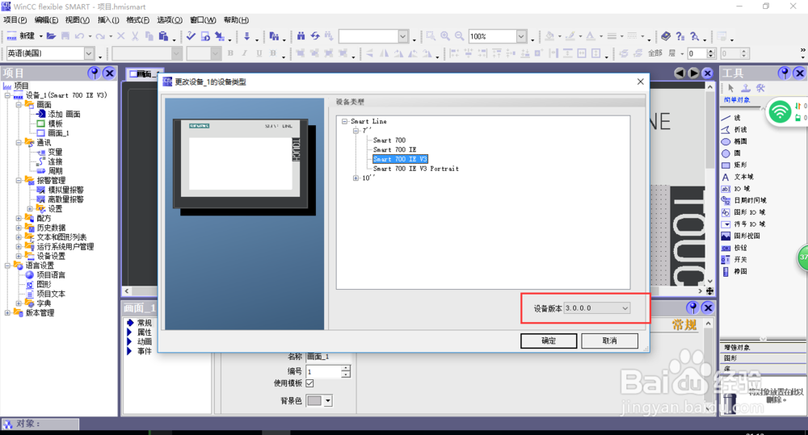The width and height of the screenshot is (808, 435).
Task: Select the Bar (棒图) tool in toolbox
Action: pos(734,271)
